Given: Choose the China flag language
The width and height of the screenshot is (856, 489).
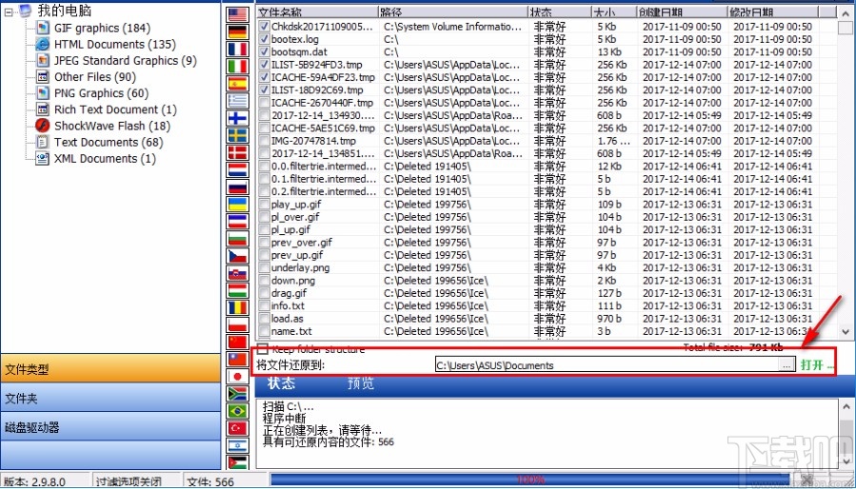Looking at the screenshot, I should coord(238,342).
